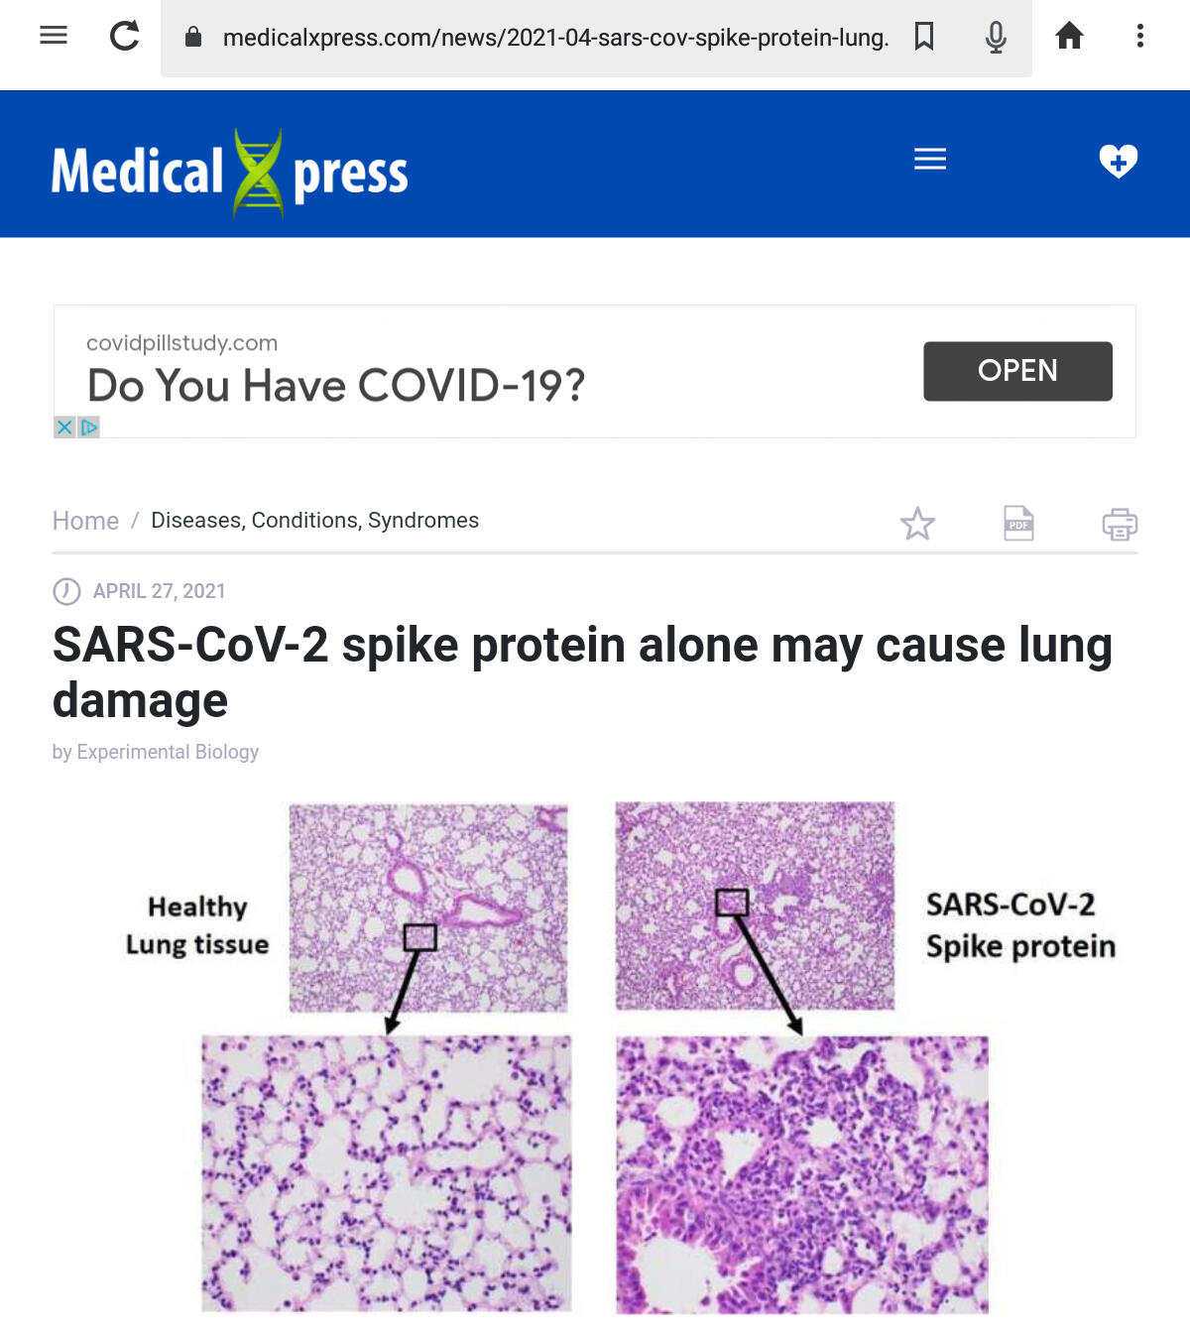Click the address bar URL
This screenshot has height=1333, width=1190.
point(555,38)
